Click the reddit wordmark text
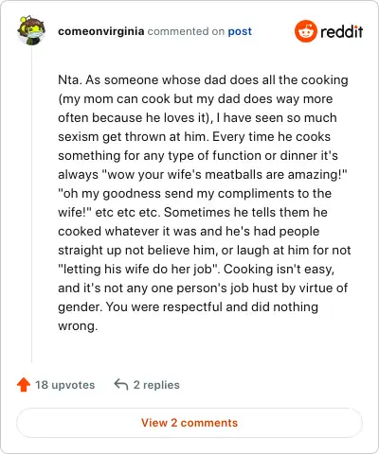The image size is (379, 454). point(341,31)
